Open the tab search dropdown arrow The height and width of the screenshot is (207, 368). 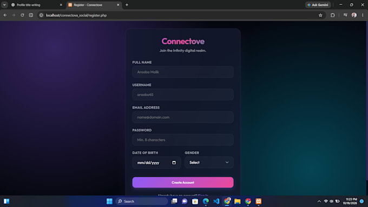(x=4, y=5)
